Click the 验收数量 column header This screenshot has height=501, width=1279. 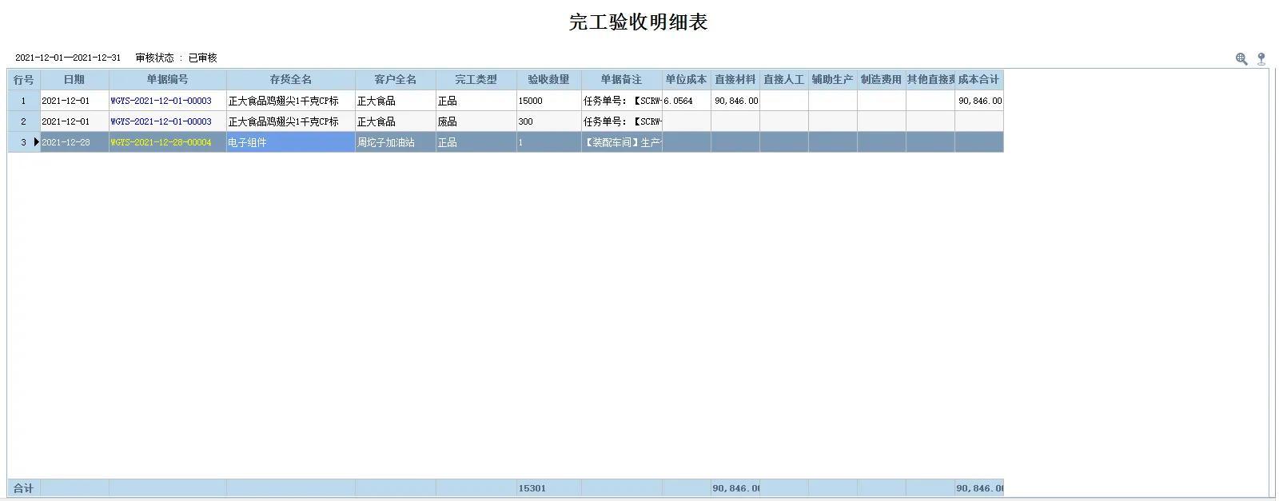(x=549, y=80)
